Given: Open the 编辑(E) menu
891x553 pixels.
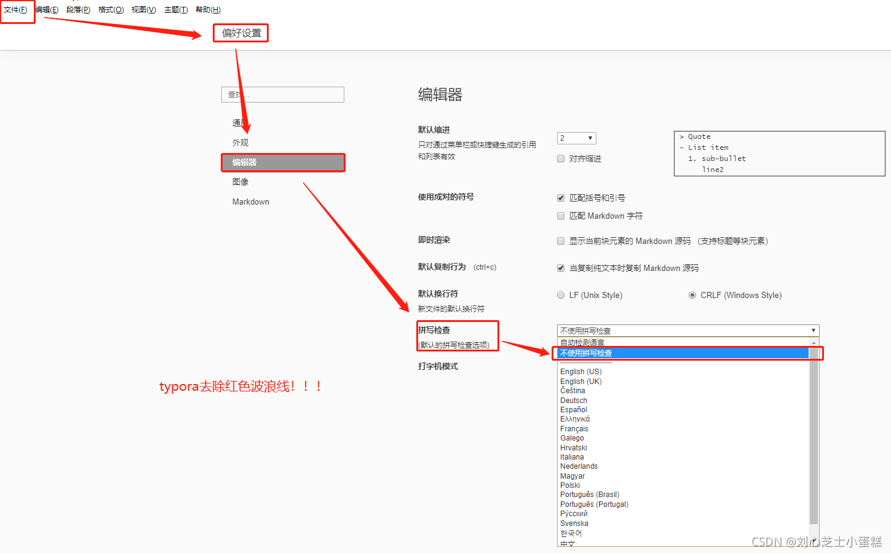Looking at the screenshot, I should point(47,10).
